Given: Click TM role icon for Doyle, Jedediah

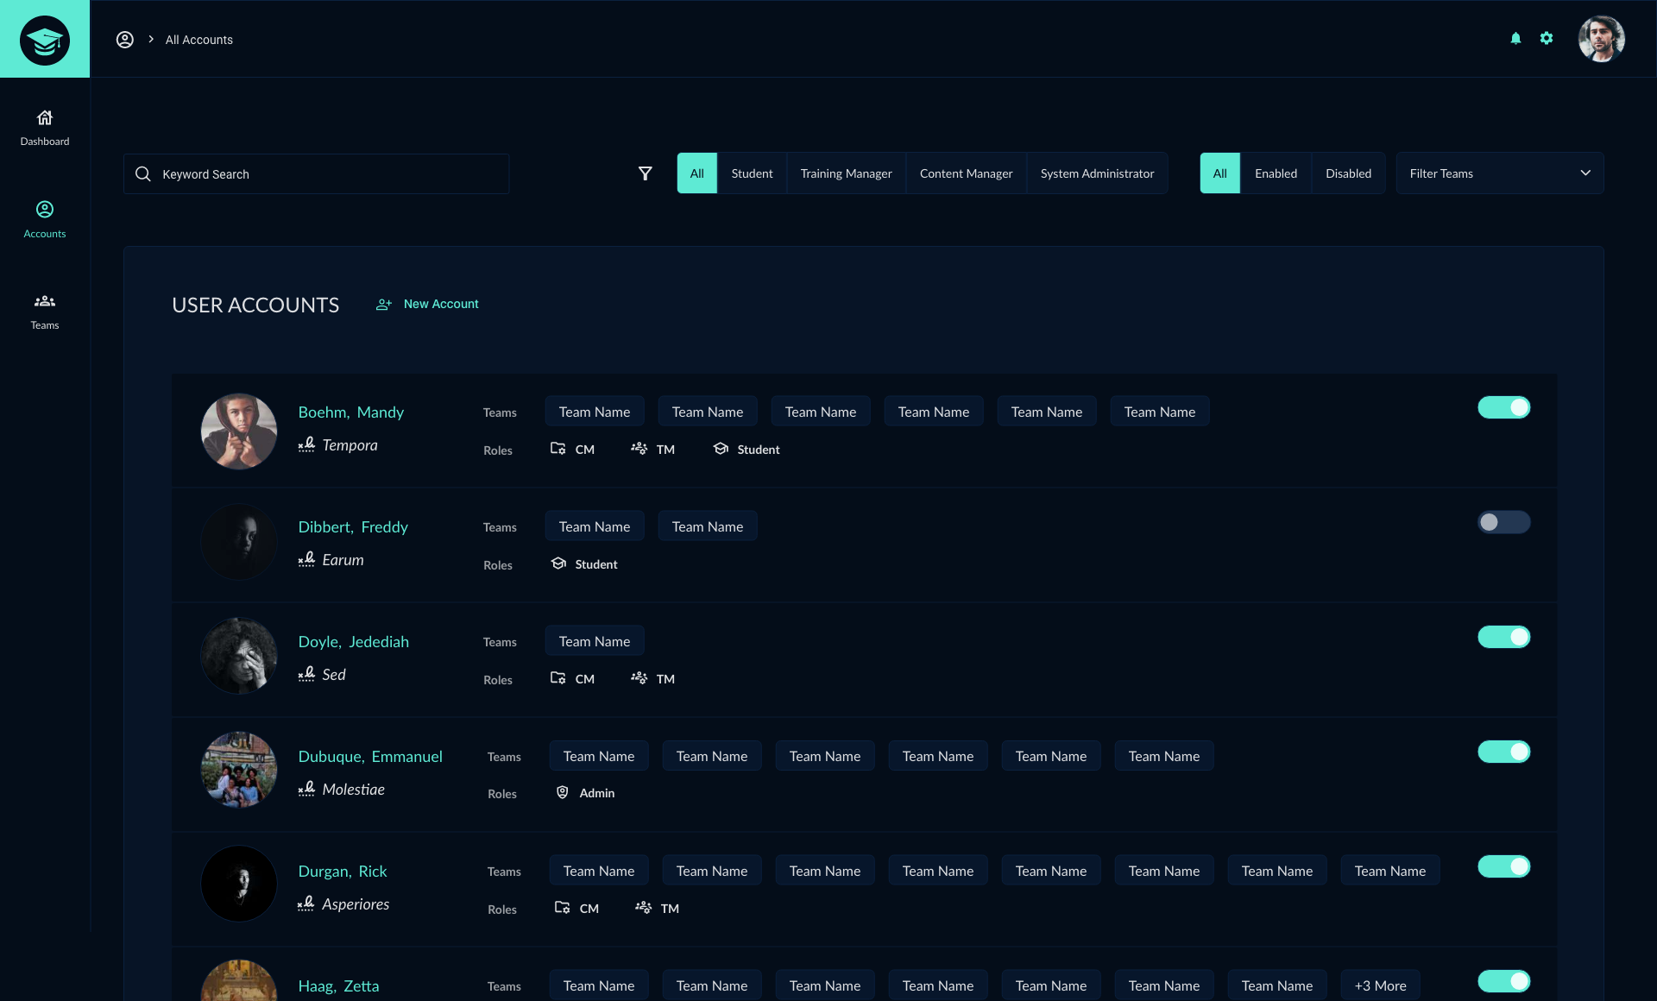Looking at the screenshot, I should click(639, 678).
